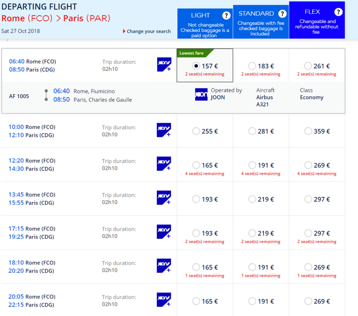Click the help icon on LIGHT fare
The width and height of the screenshot is (358, 316).
pyautogui.click(x=226, y=16)
